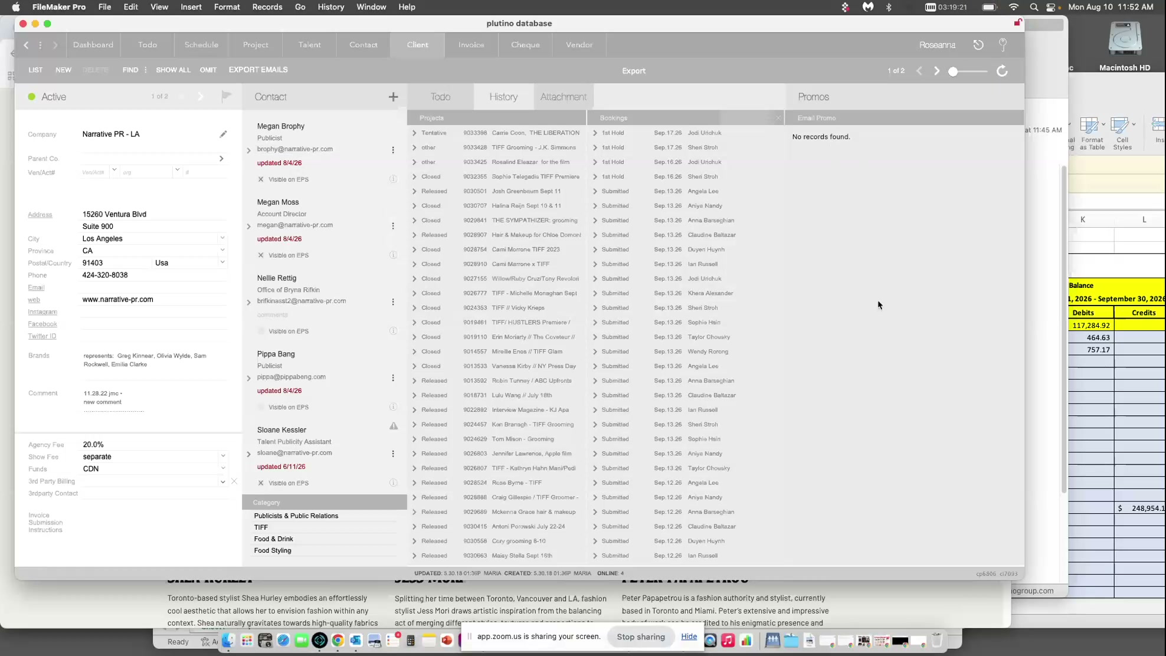Select the TIFF category row
1166x656 pixels.
[x=325, y=527]
